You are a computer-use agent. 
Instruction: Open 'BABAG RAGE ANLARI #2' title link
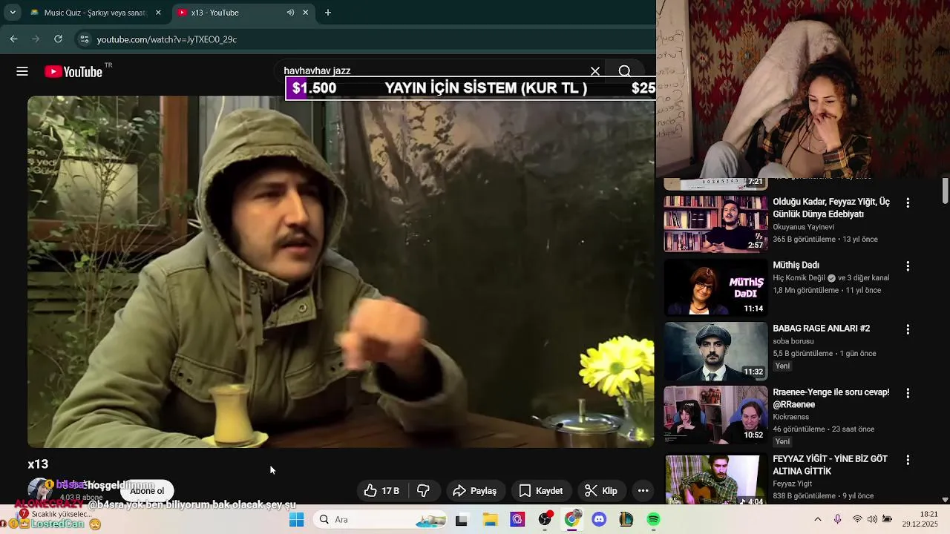coord(821,328)
